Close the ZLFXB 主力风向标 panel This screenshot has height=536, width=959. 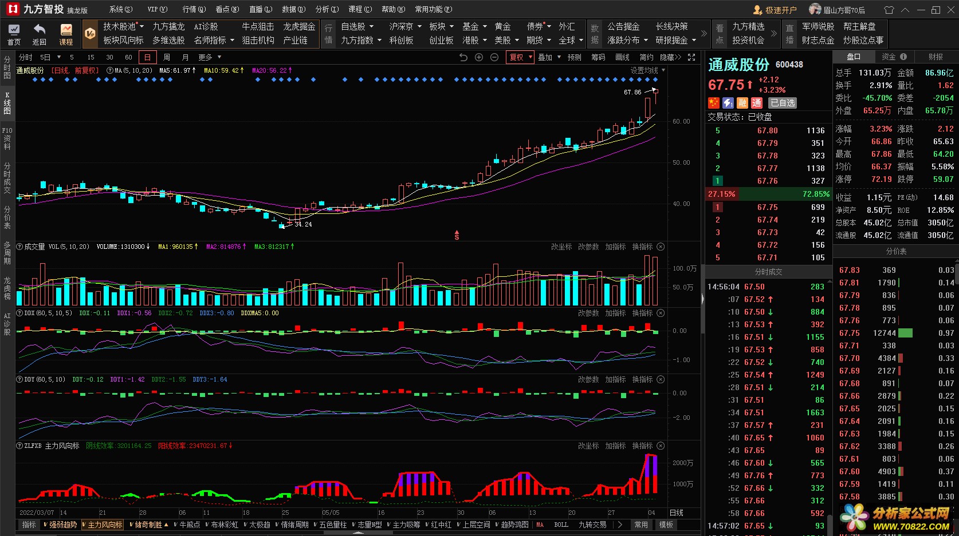coord(661,446)
